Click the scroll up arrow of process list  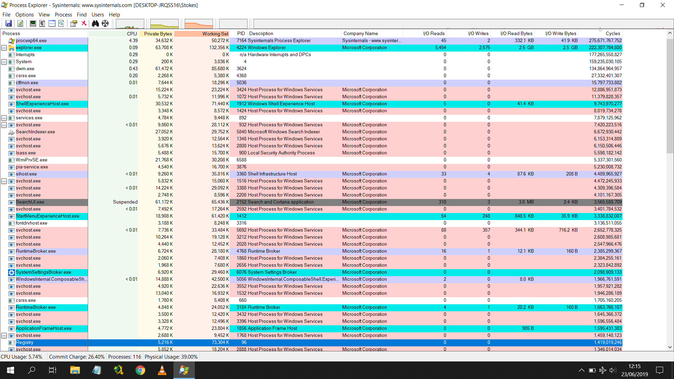(670, 33)
